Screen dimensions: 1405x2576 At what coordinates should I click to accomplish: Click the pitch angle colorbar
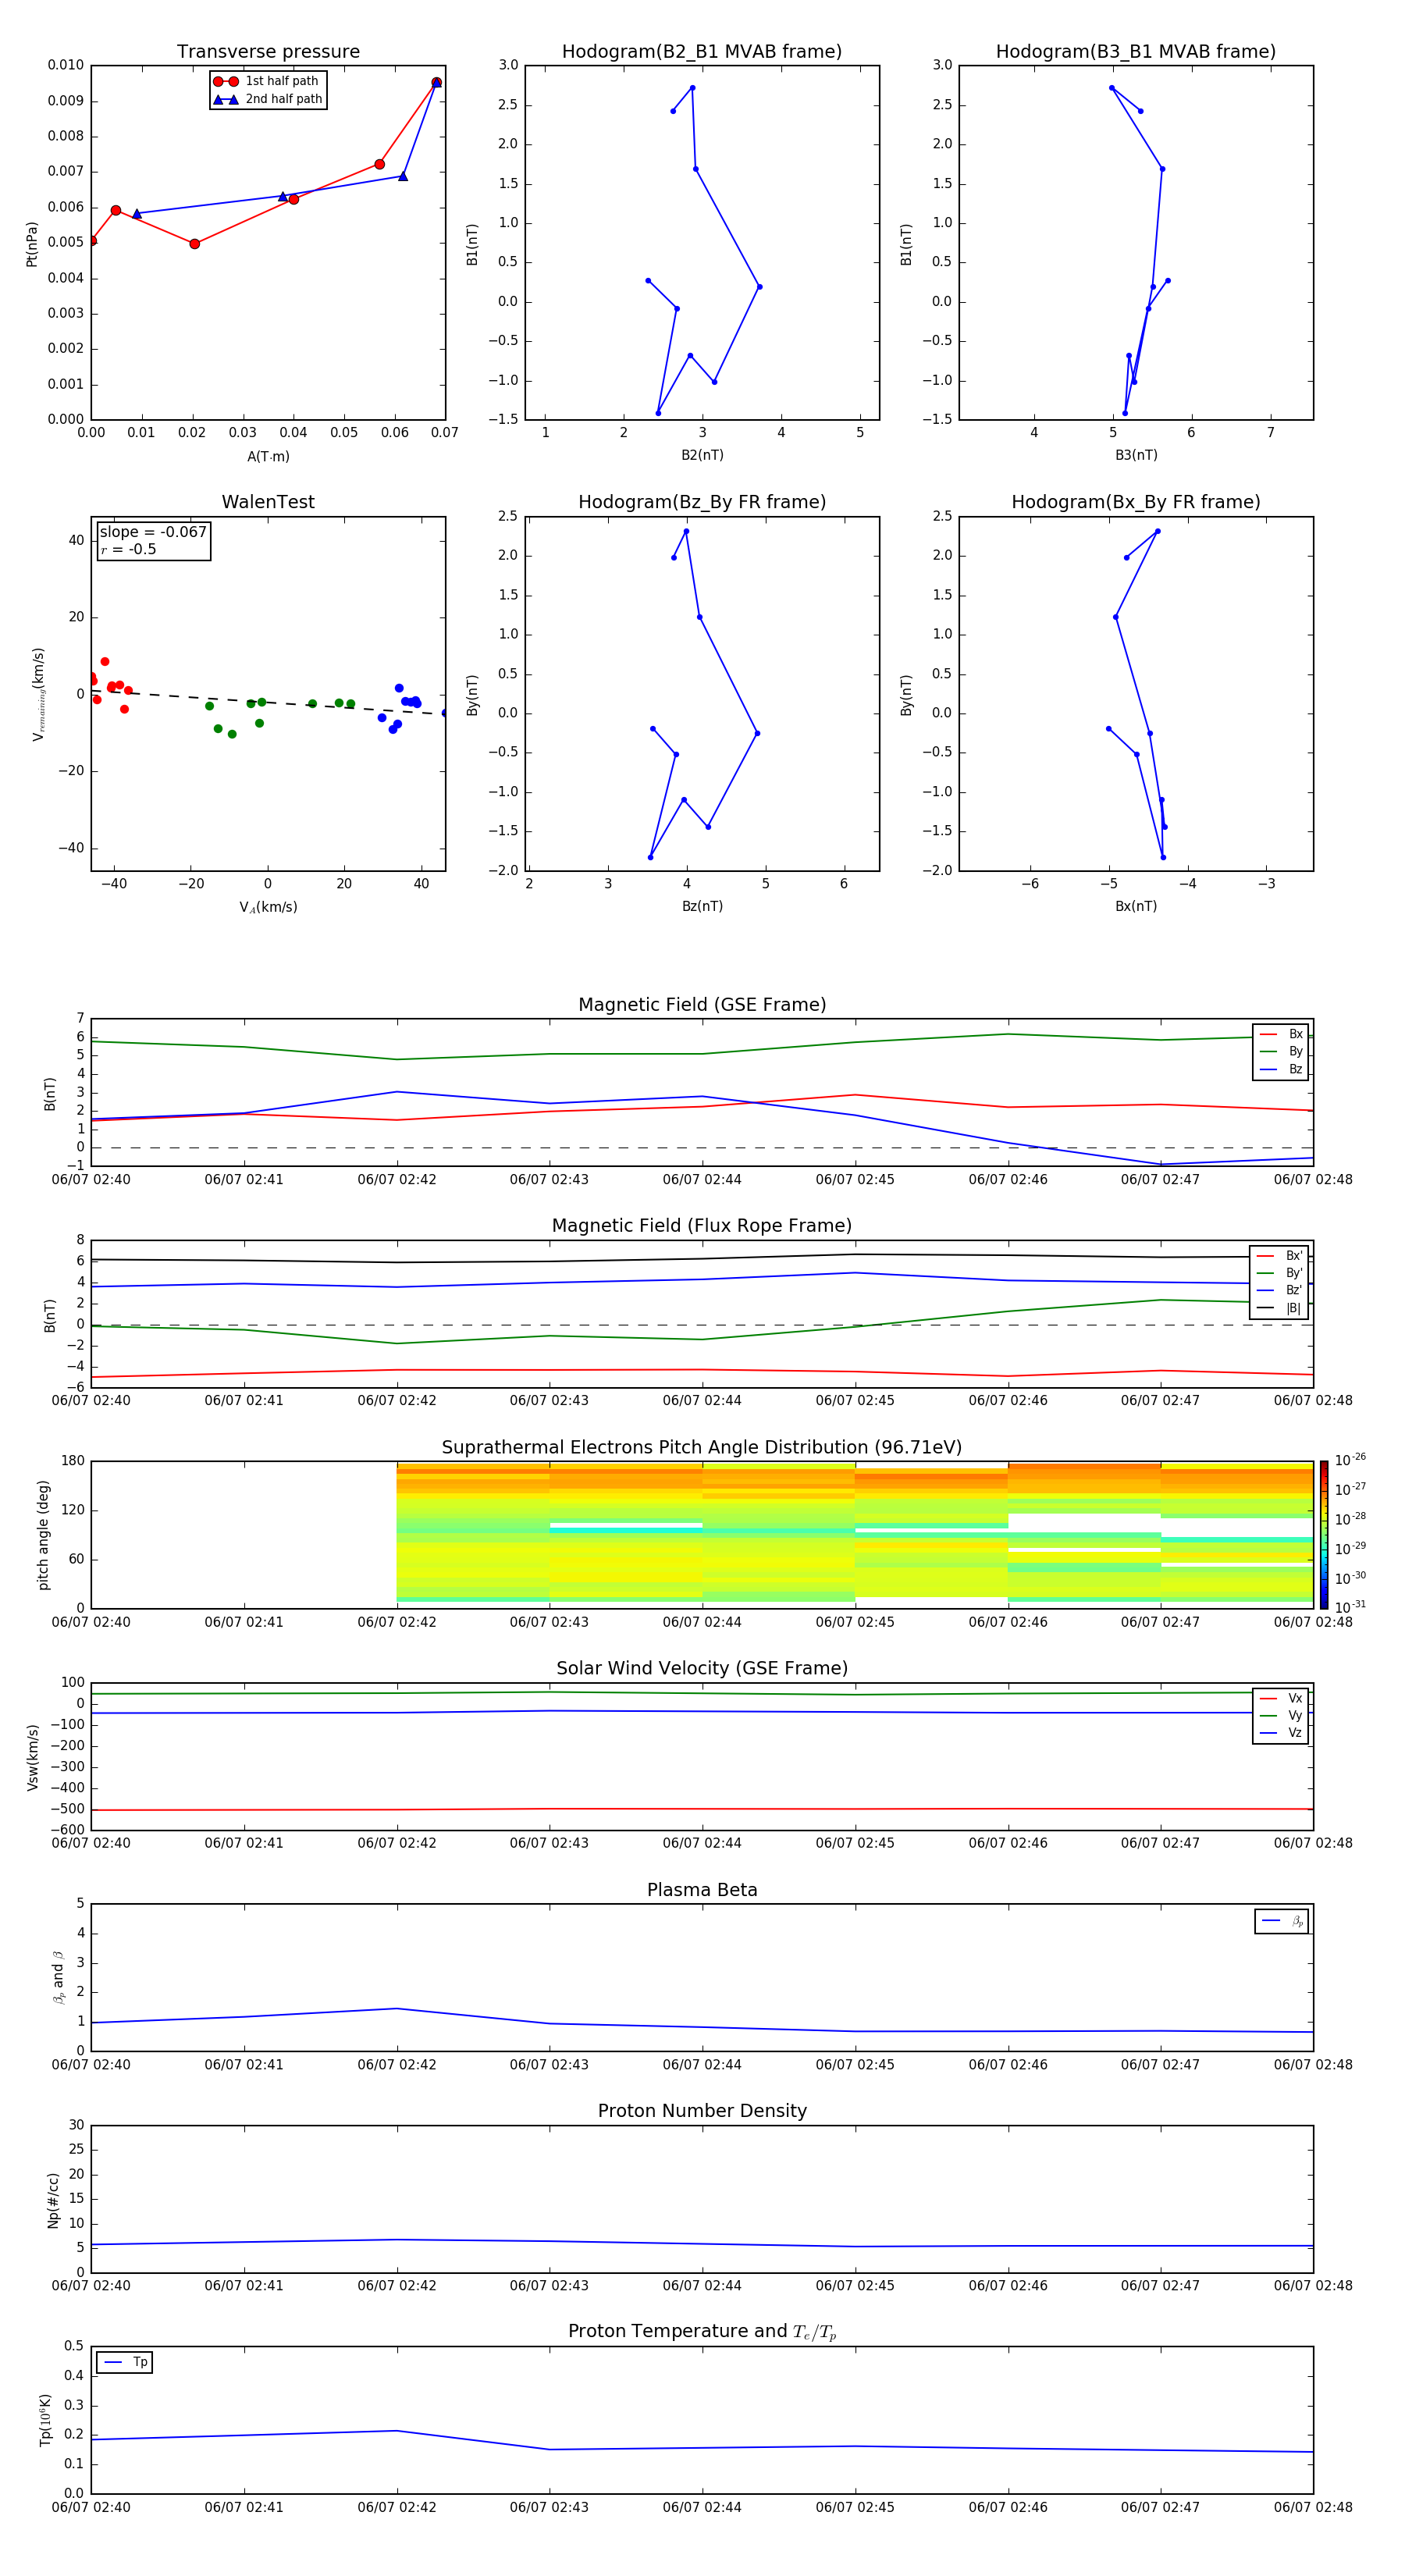coord(1324,1535)
